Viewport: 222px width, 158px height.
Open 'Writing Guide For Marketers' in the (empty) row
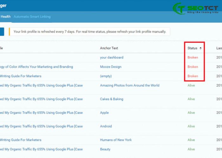coord(21,76)
